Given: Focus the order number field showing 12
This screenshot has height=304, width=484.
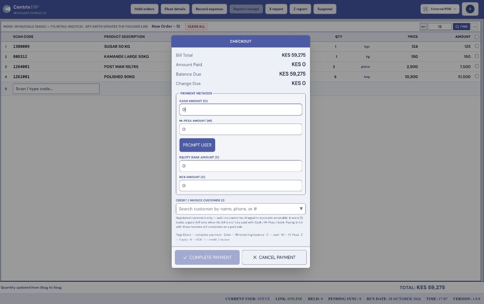Looking at the screenshot, I should pyautogui.click(x=440, y=27).
